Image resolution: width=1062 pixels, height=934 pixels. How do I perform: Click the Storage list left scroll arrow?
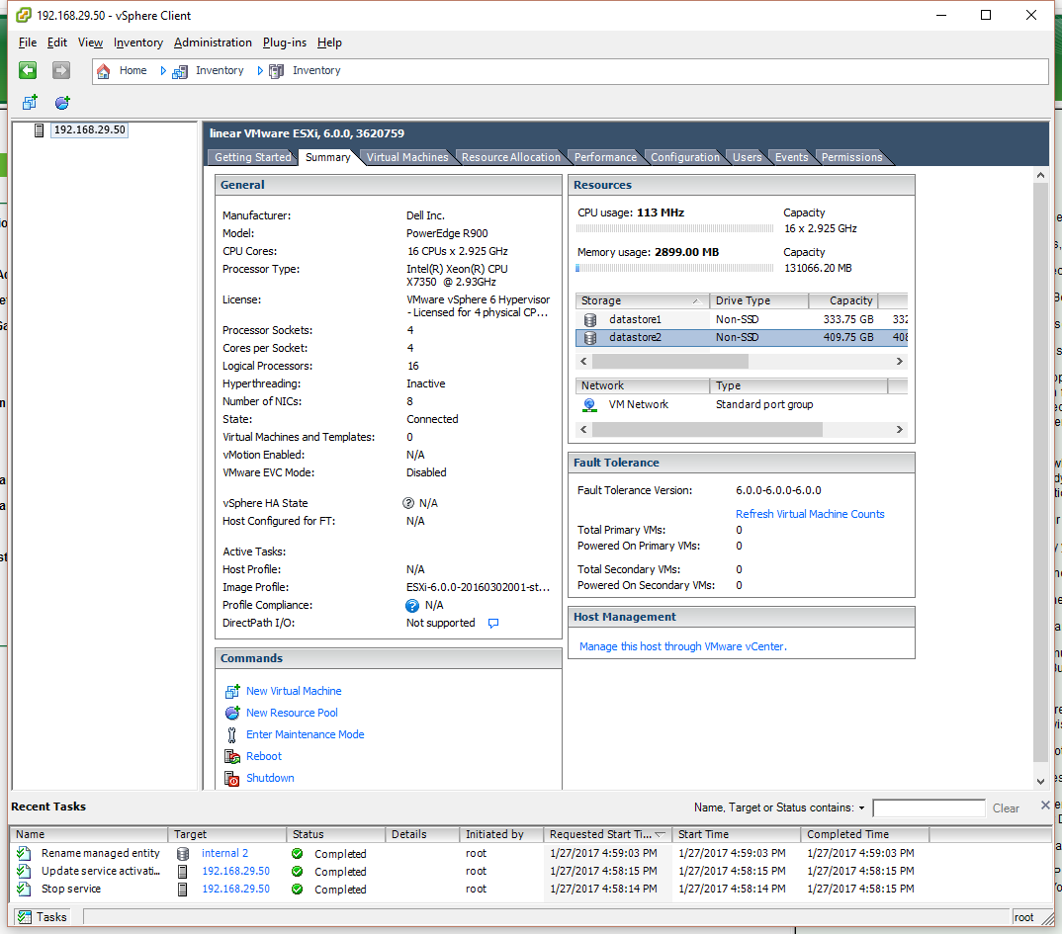pyautogui.click(x=583, y=362)
